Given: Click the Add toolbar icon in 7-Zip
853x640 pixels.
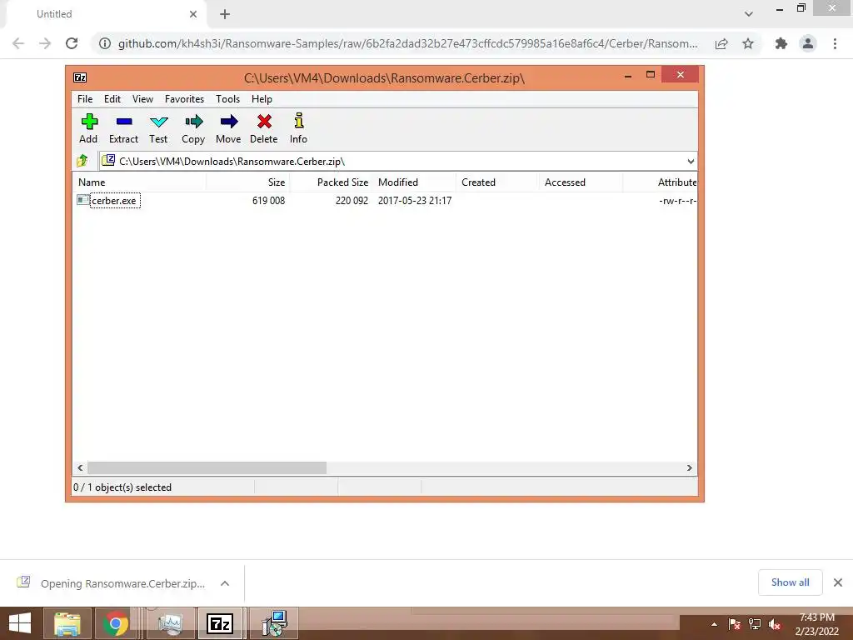Looking at the screenshot, I should (x=88, y=128).
